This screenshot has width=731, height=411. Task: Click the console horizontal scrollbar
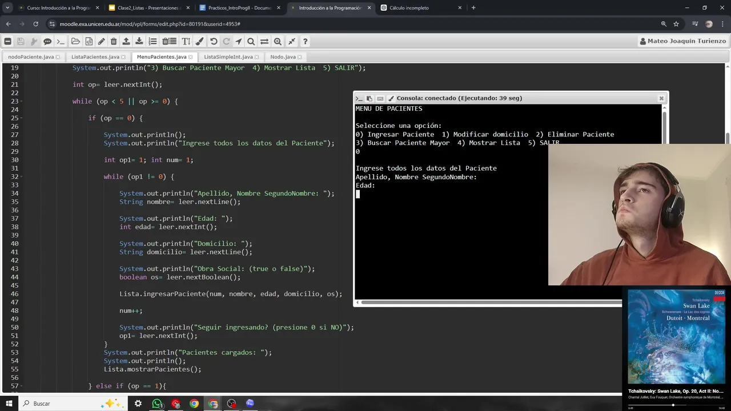491,302
